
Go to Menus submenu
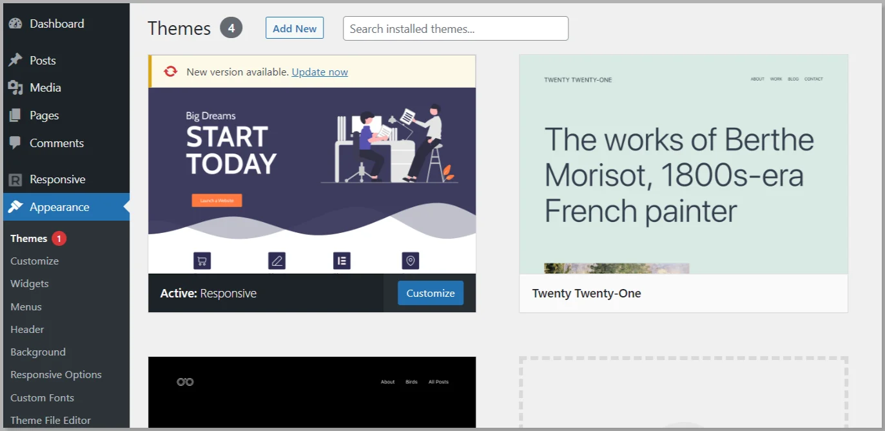point(26,307)
